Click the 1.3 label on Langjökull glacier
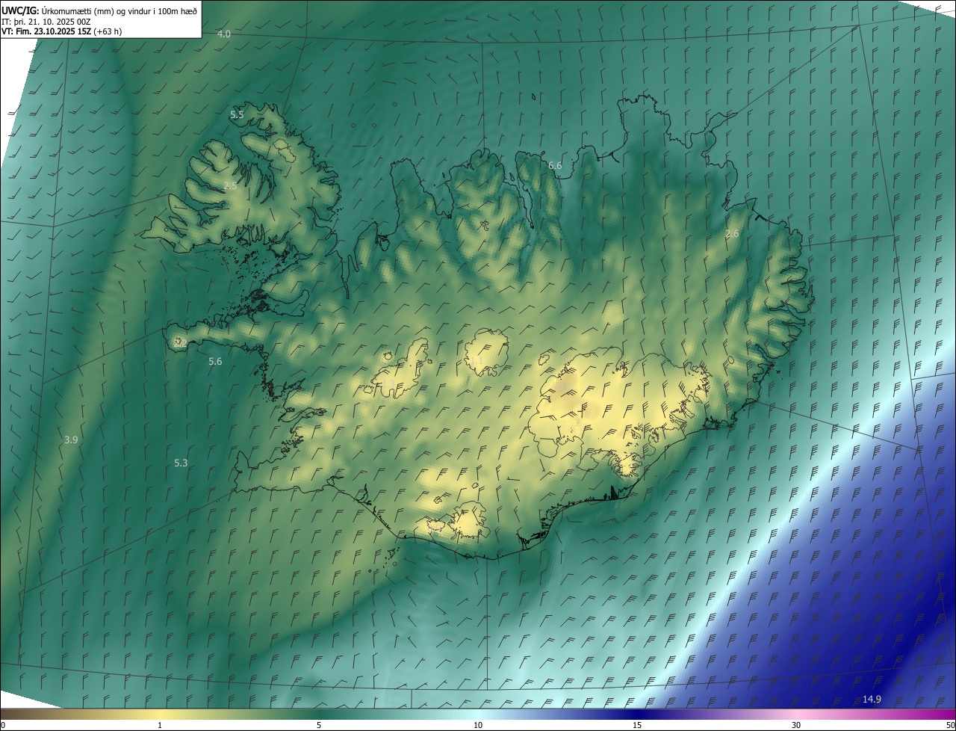 click(x=391, y=385)
